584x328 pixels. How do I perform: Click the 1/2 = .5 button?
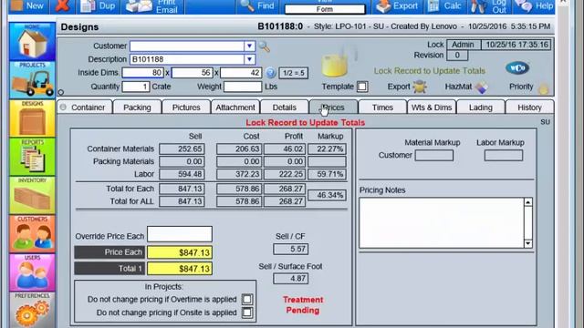point(294,73)
